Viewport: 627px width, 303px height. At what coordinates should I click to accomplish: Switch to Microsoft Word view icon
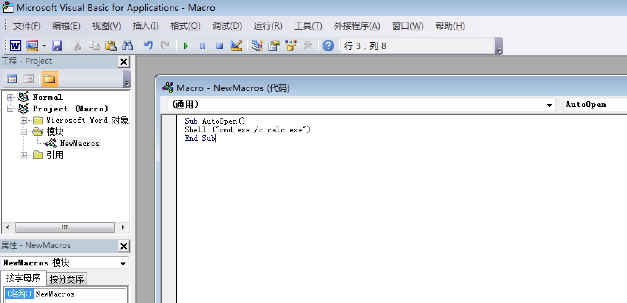pos(15,46)
